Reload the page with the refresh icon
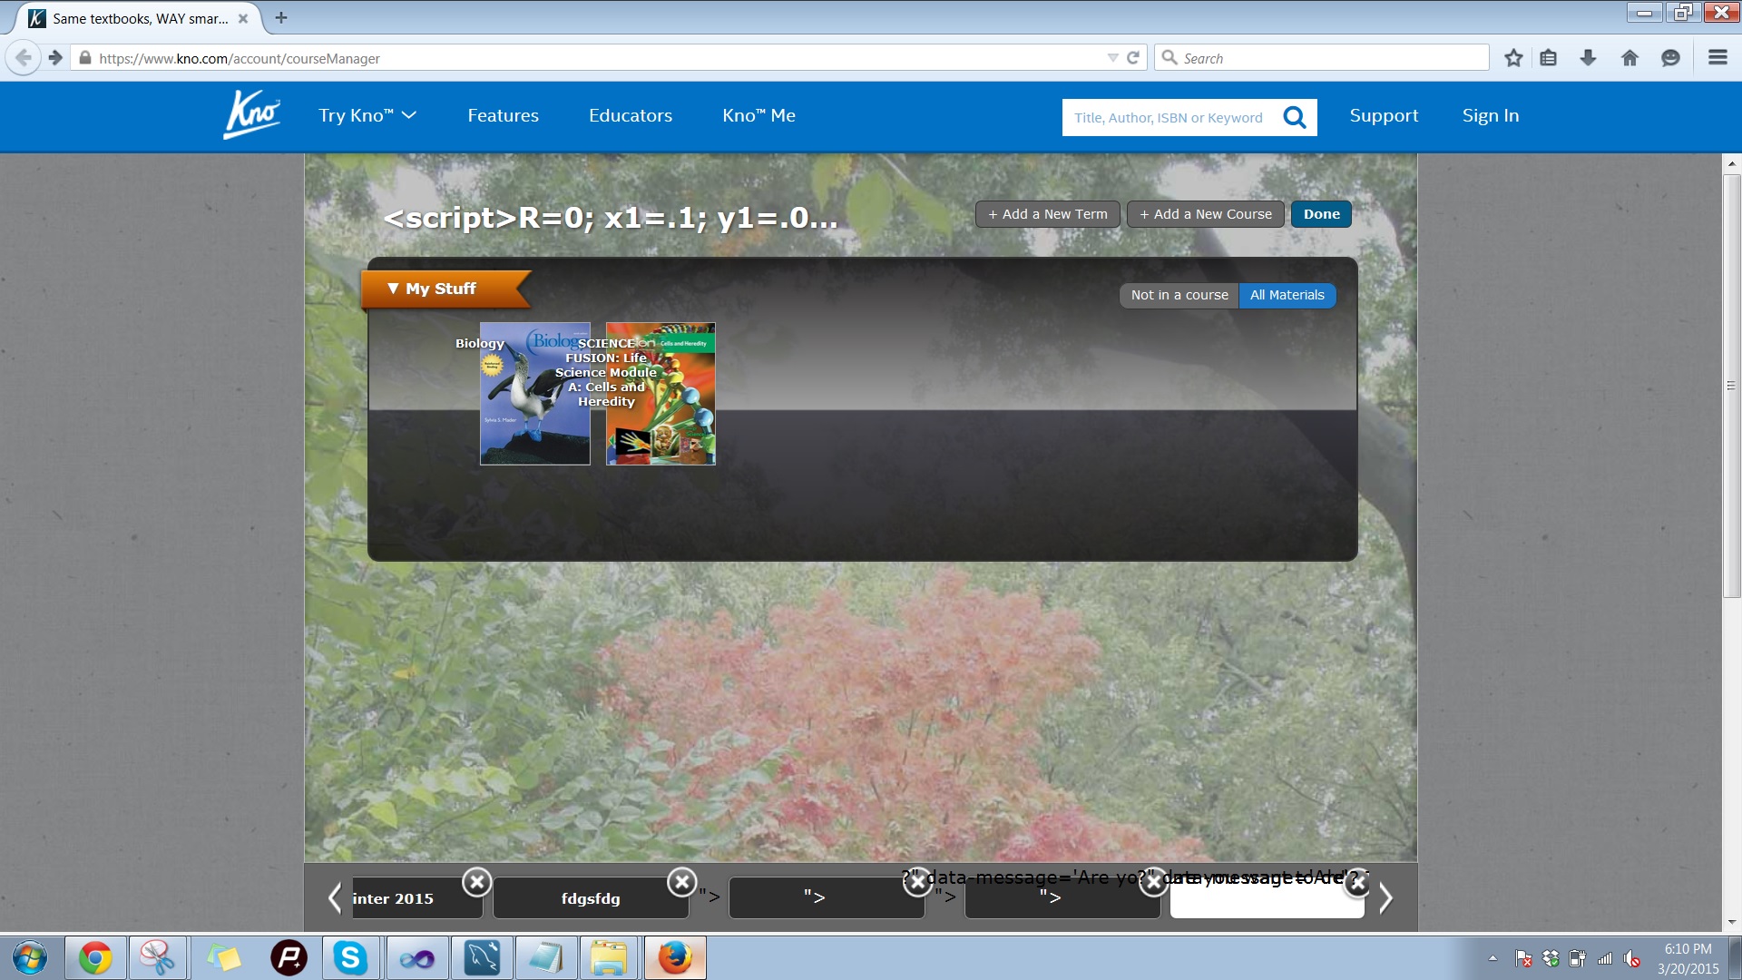 click(x=1133, y=58)
